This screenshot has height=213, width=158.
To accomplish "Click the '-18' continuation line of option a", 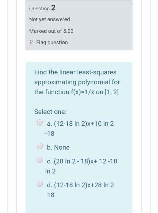I will tap(50, 134).
